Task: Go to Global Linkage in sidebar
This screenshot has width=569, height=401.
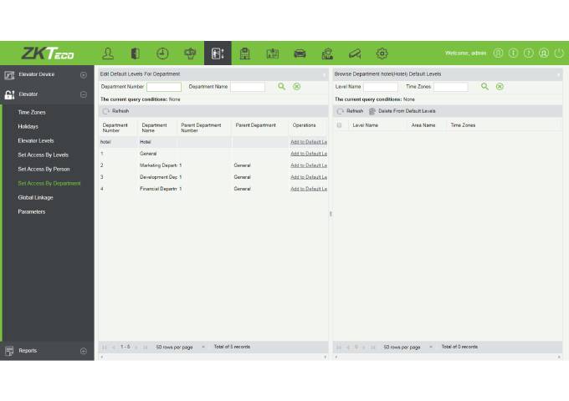Action: pyautogui.click(x=37, y=197)
